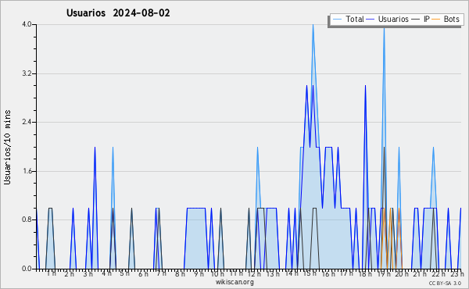Click the '18 h' x-axis label
Image resolution: width=469 pixels, height=289 pixels.
365,273
